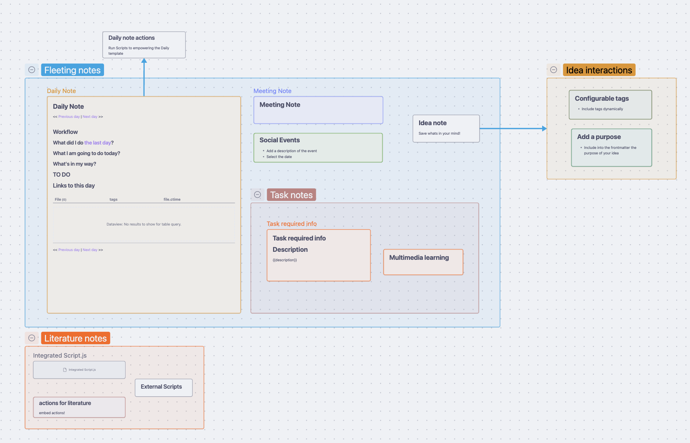Collapse the Literature notes group

pos(32,338)
